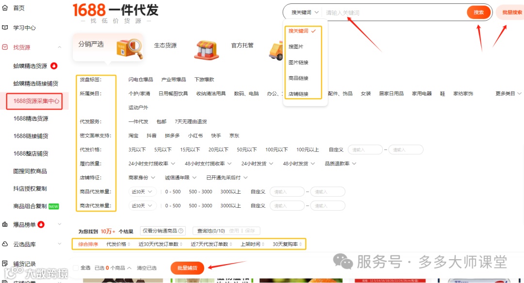524x283 pixels.
Task: Click the 批量铺货 button
Action: tap(187, 268)
